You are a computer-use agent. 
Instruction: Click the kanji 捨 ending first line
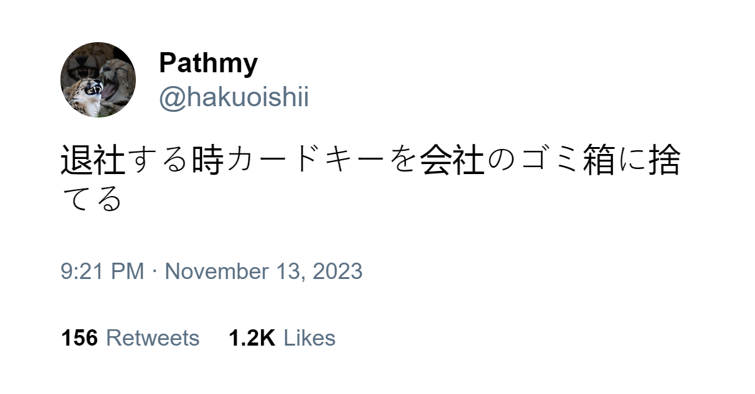(x=664, y=161)
